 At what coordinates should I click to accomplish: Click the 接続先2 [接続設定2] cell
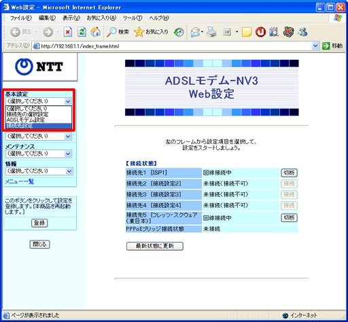click(163, 183)
